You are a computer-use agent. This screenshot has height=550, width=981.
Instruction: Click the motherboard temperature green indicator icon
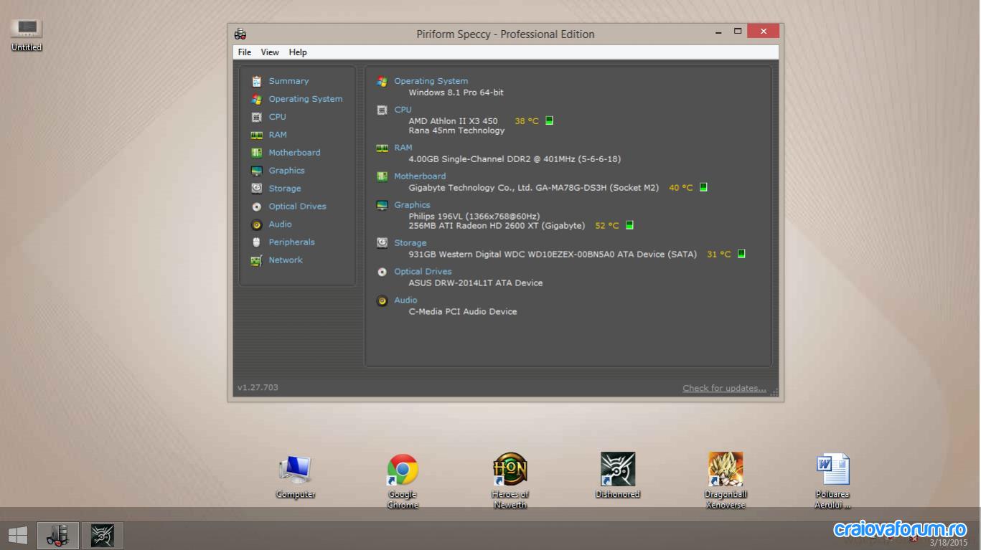coord(703,187)
